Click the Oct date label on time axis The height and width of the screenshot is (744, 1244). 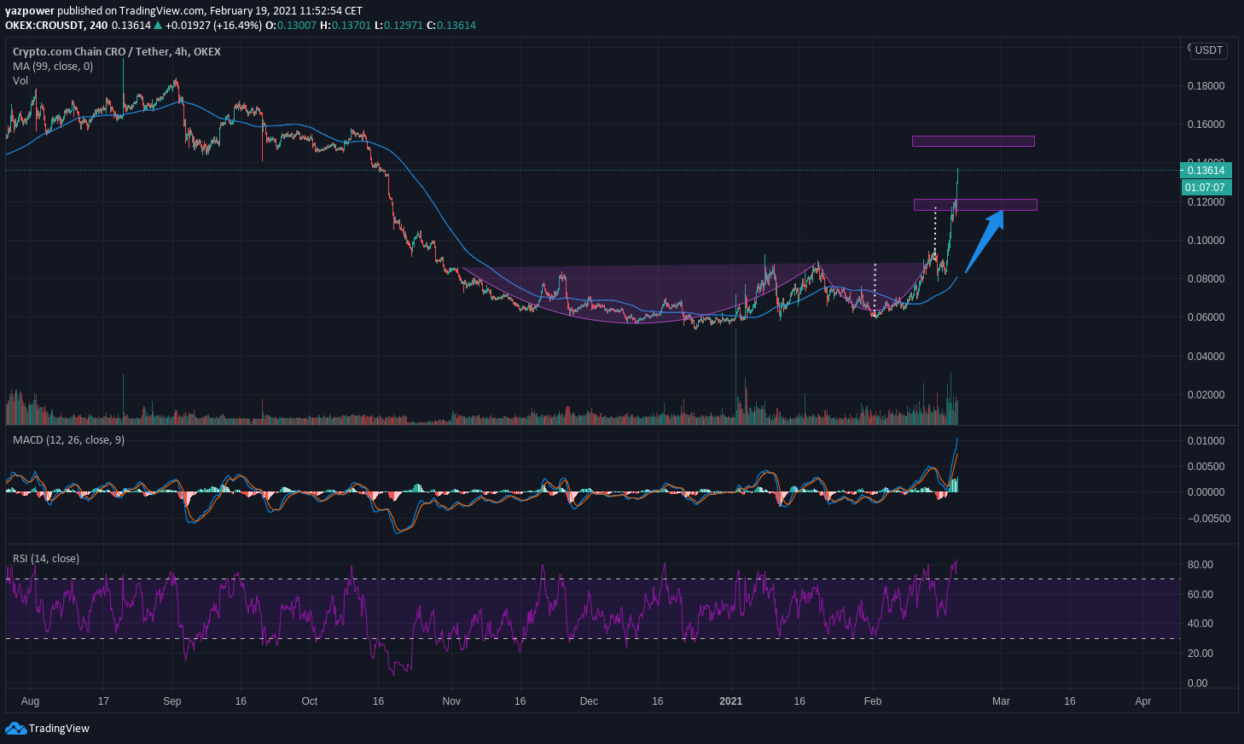click(309, 701)
